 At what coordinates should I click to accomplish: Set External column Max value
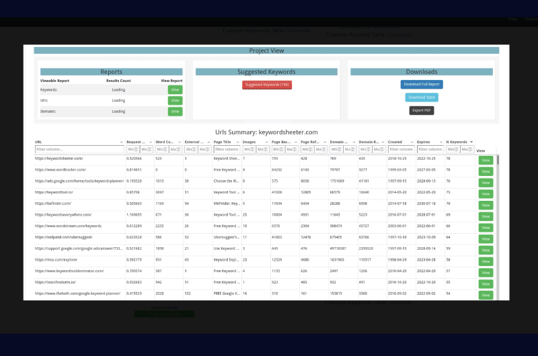pos(204,149)
